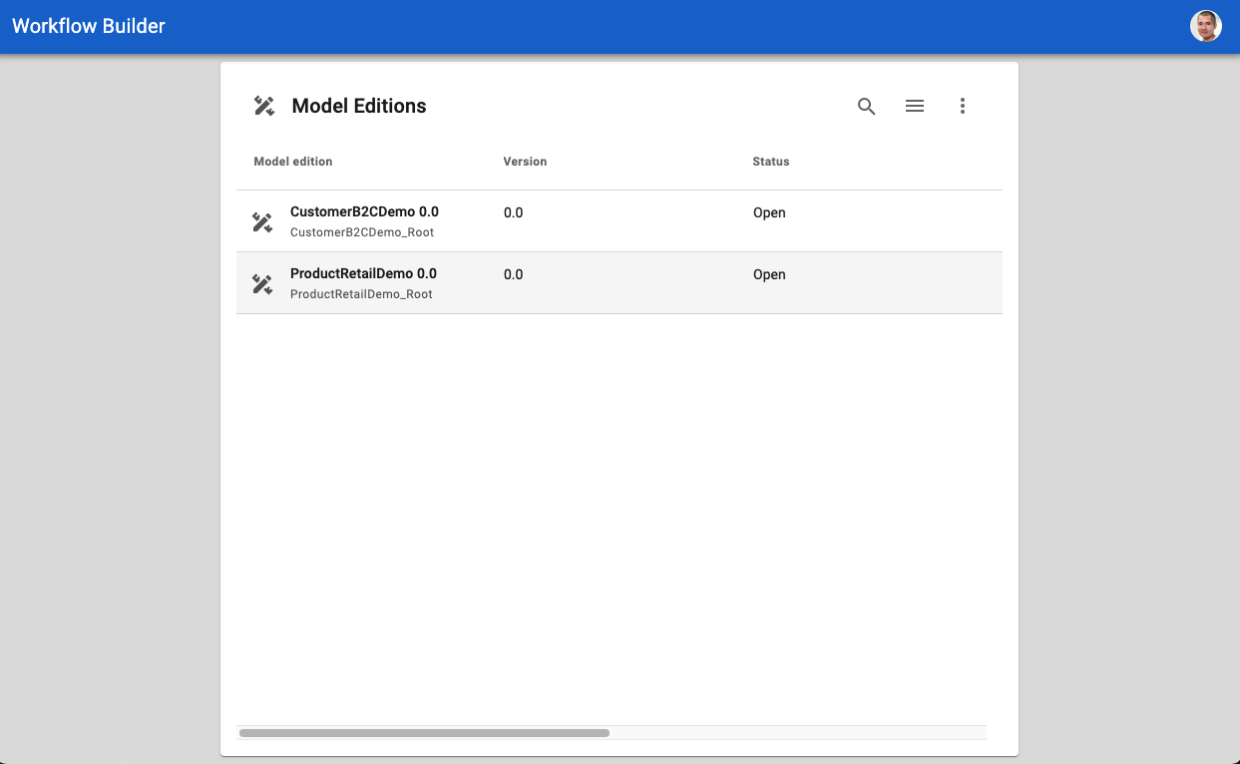The width and height of the screenshot is (1240, 764).
Task: Select the CustomerB2CDemo model edition icon
Action: tap(261, 220)
